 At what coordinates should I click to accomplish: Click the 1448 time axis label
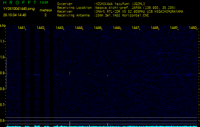tap(155, 28)
